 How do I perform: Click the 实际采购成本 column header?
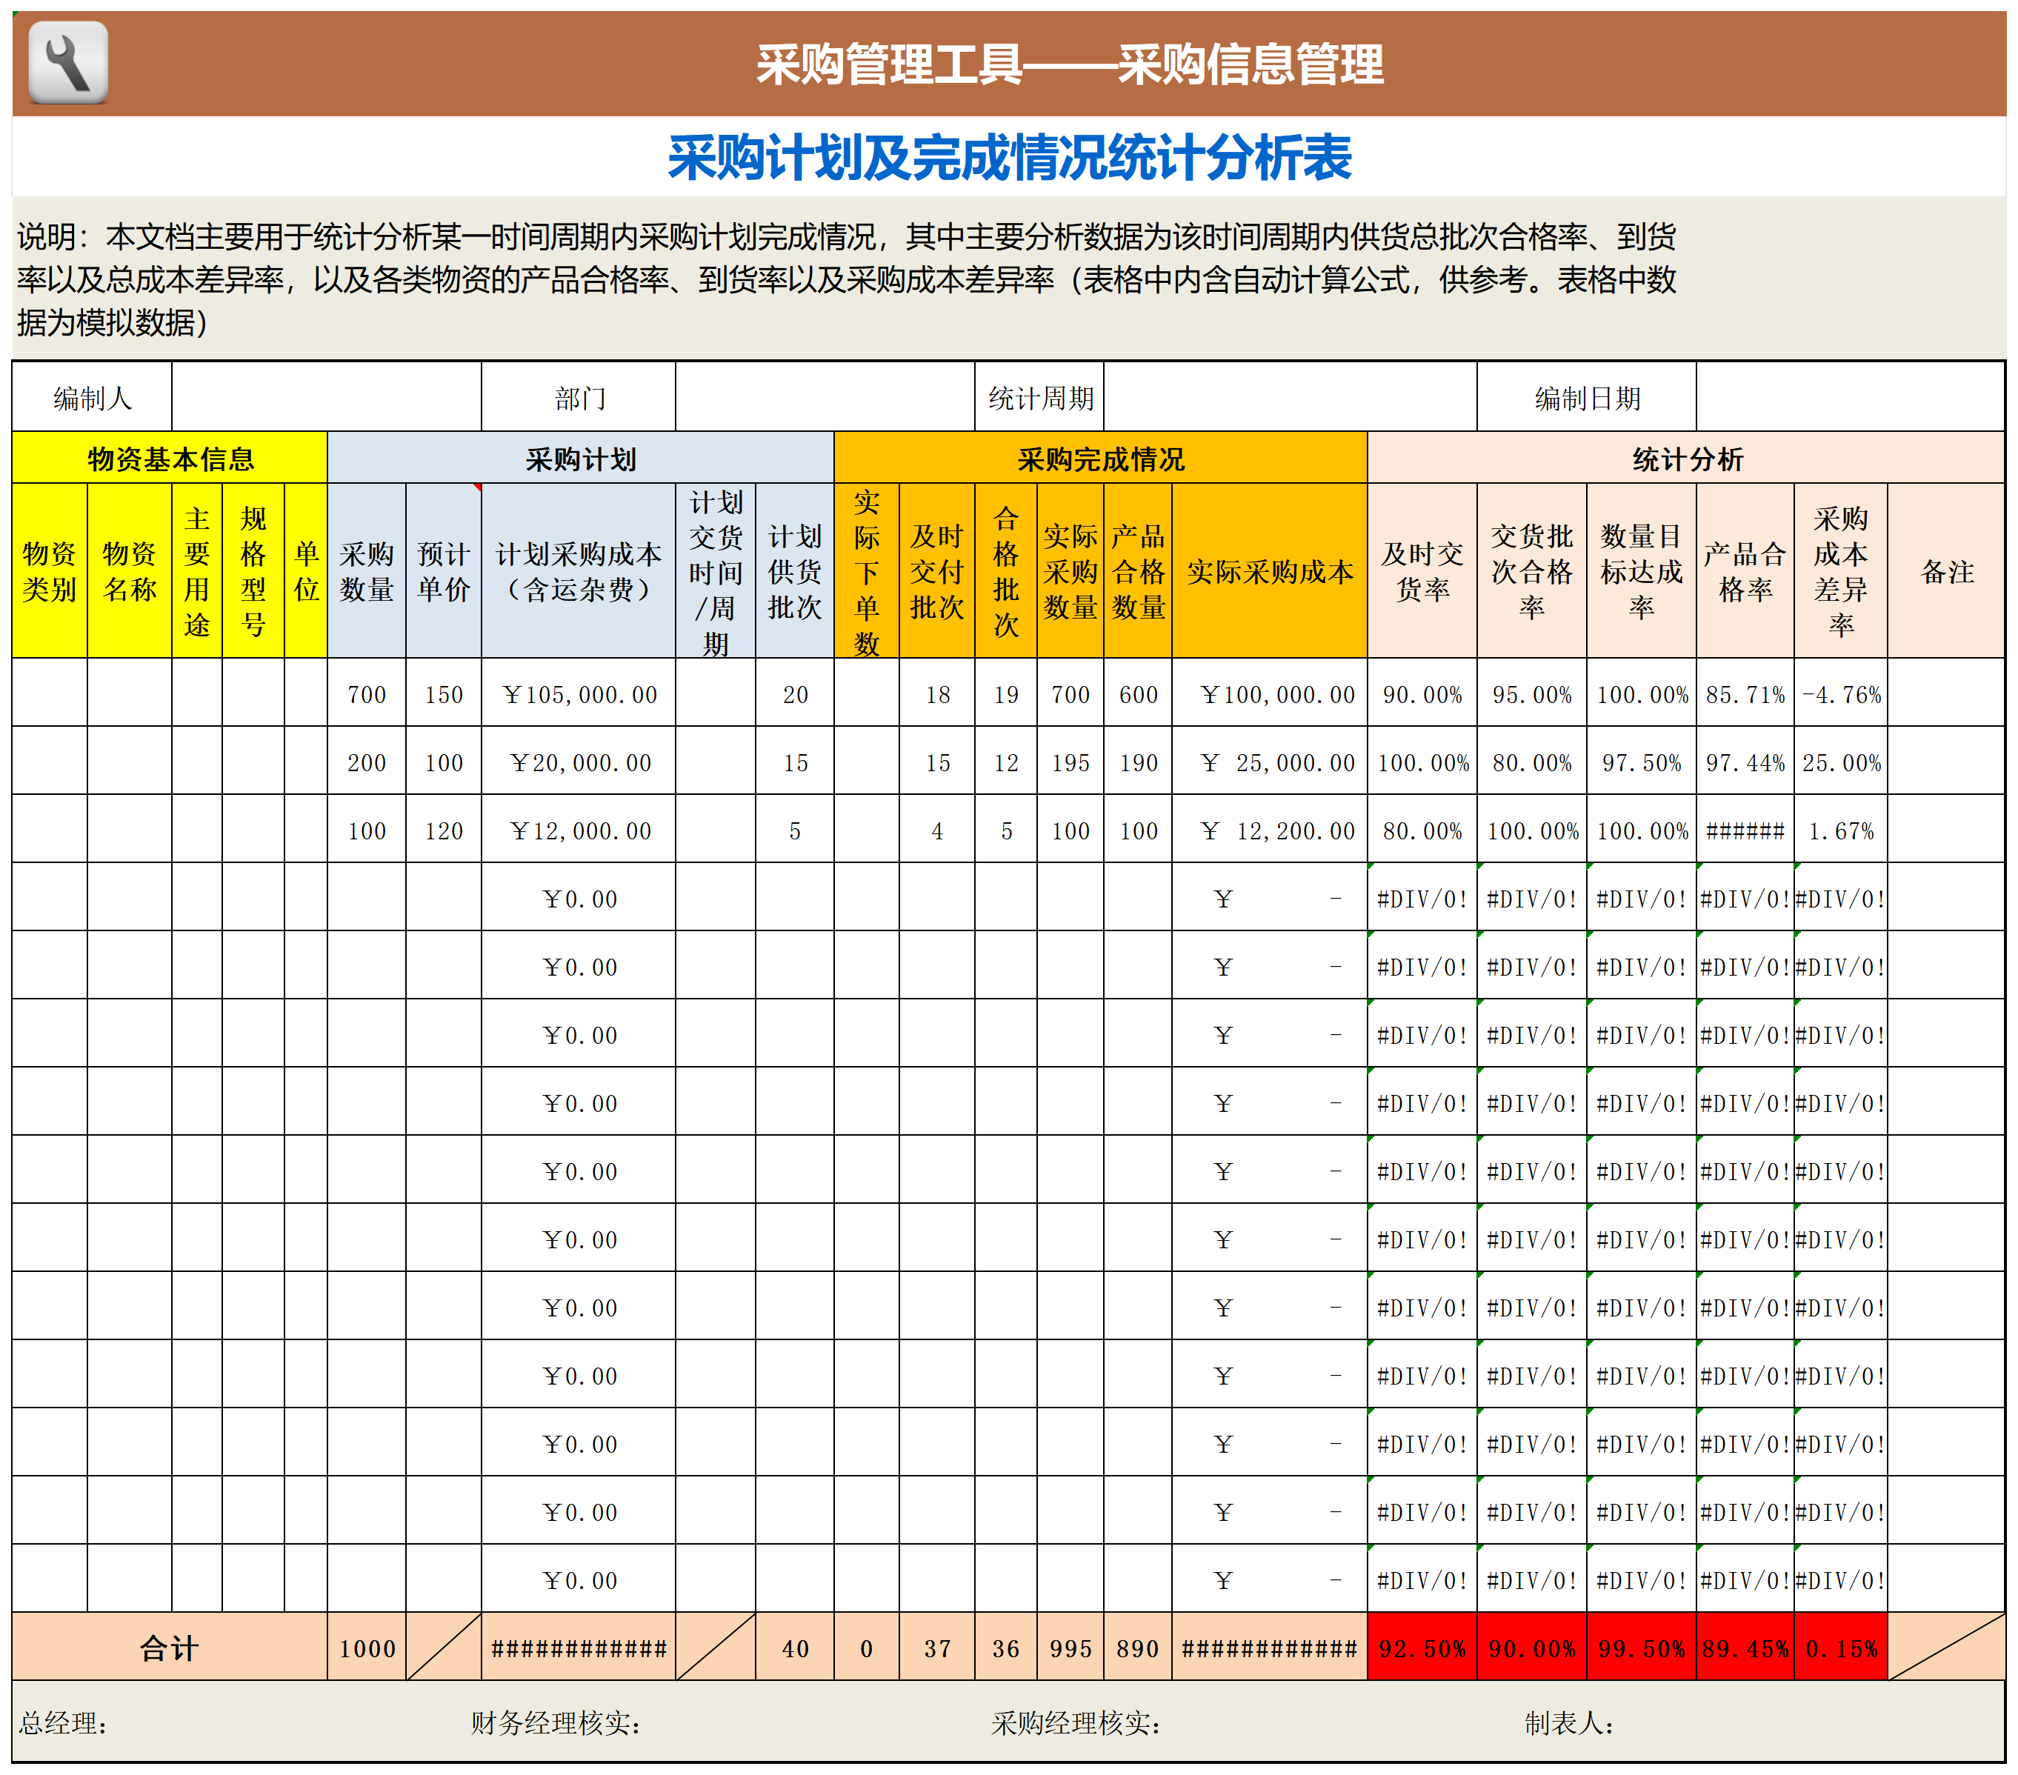(1270, 570)
